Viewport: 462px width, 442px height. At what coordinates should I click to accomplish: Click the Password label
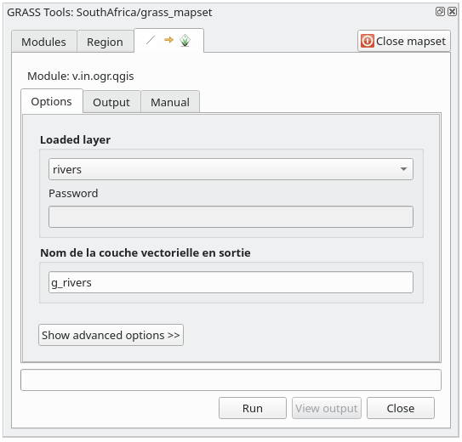(73, 193)
